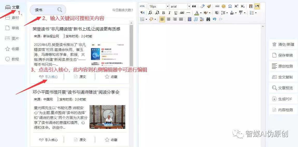Toggle underline formatting

[x=176, y=13]
